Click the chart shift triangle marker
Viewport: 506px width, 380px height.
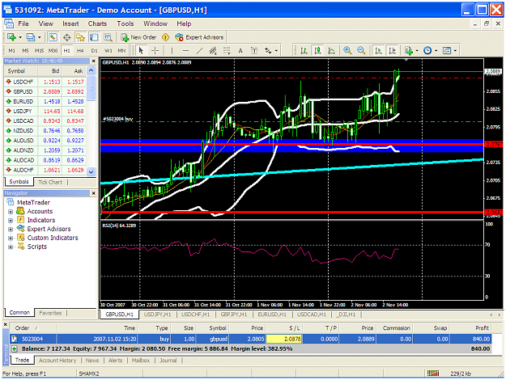(406, 60)
